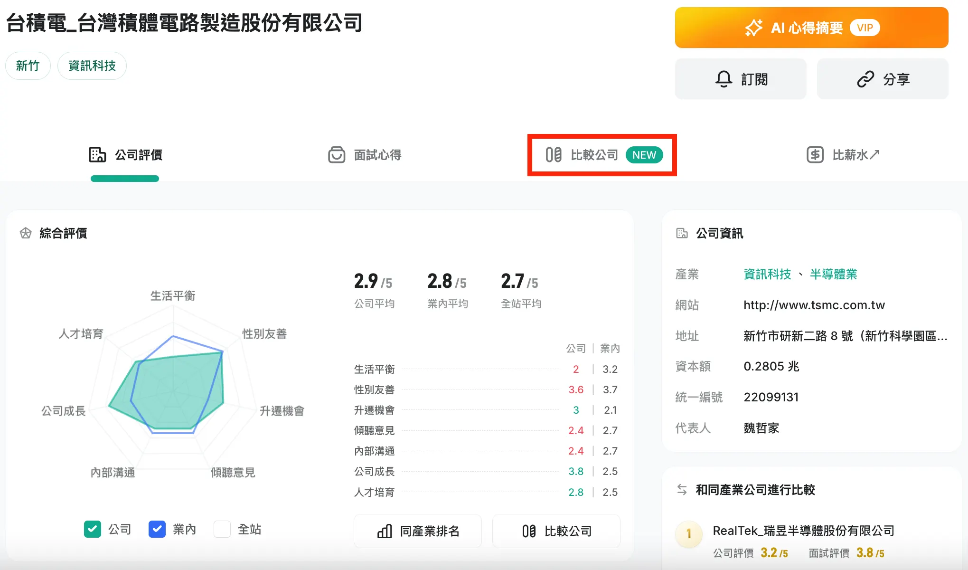Open 同產業排名 button

point(418,531)
